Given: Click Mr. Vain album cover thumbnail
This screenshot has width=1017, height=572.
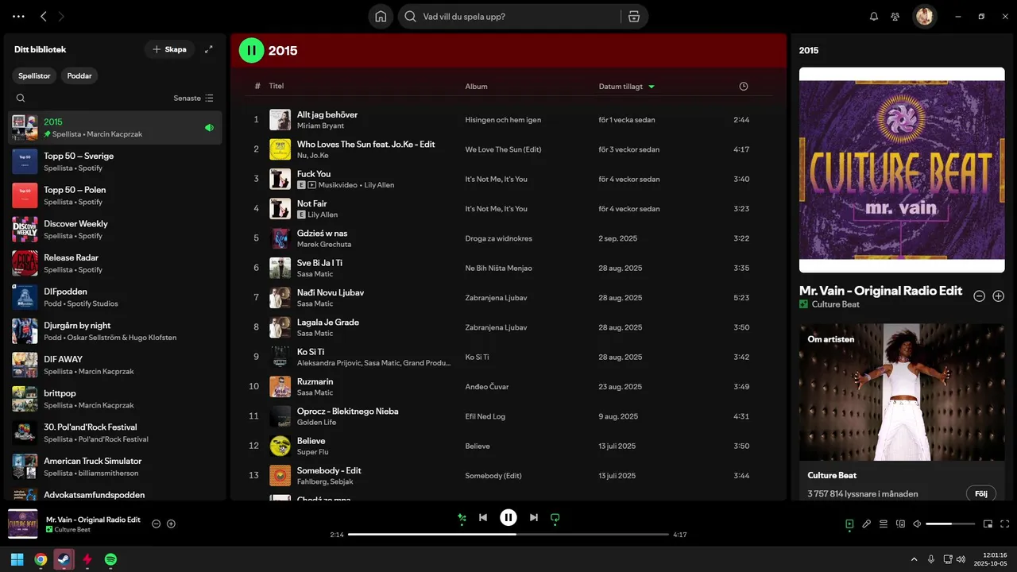Looking at the screenshot, I should [x=22, y=524].
